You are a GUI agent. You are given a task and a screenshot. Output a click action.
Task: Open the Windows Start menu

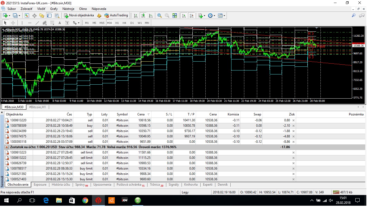(x=6, y=200)
